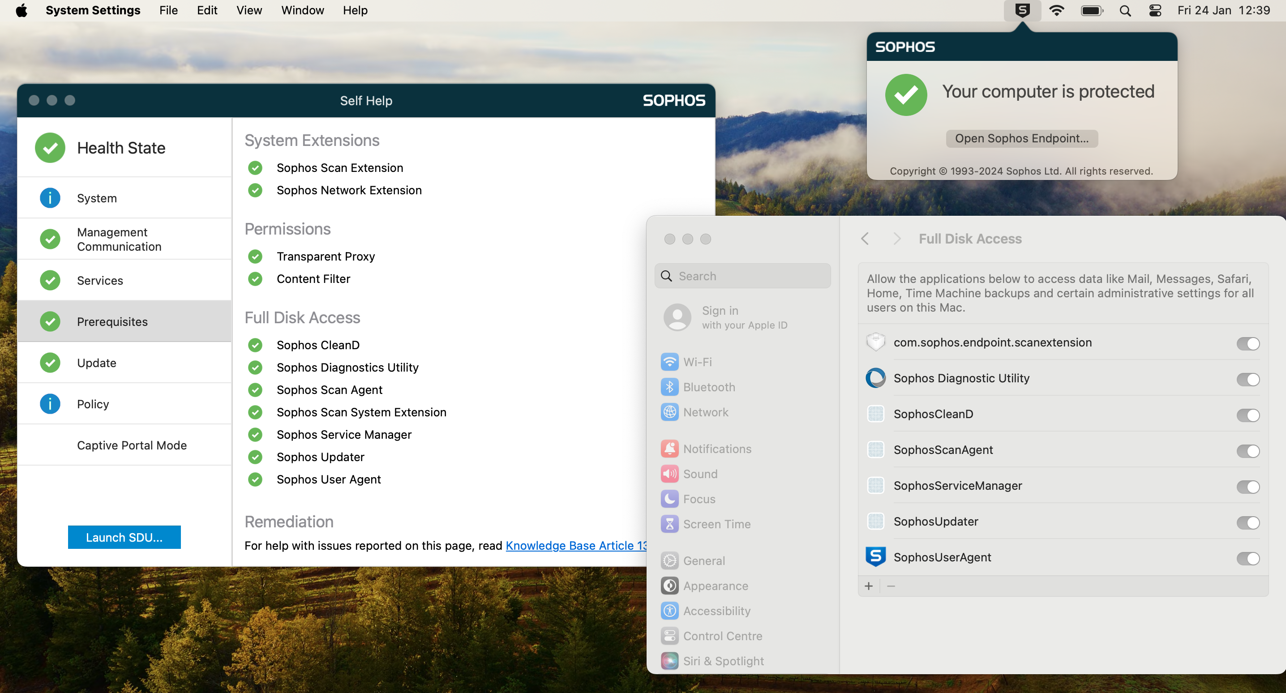
Task: Click the date and time in menu bar
Action: [x=1224, y=10]
